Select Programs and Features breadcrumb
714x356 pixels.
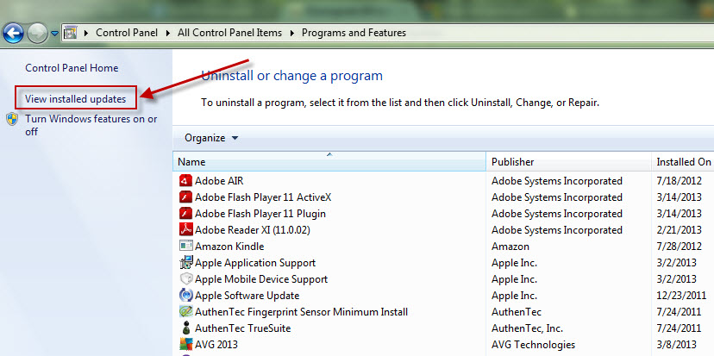tap(354, 33)
